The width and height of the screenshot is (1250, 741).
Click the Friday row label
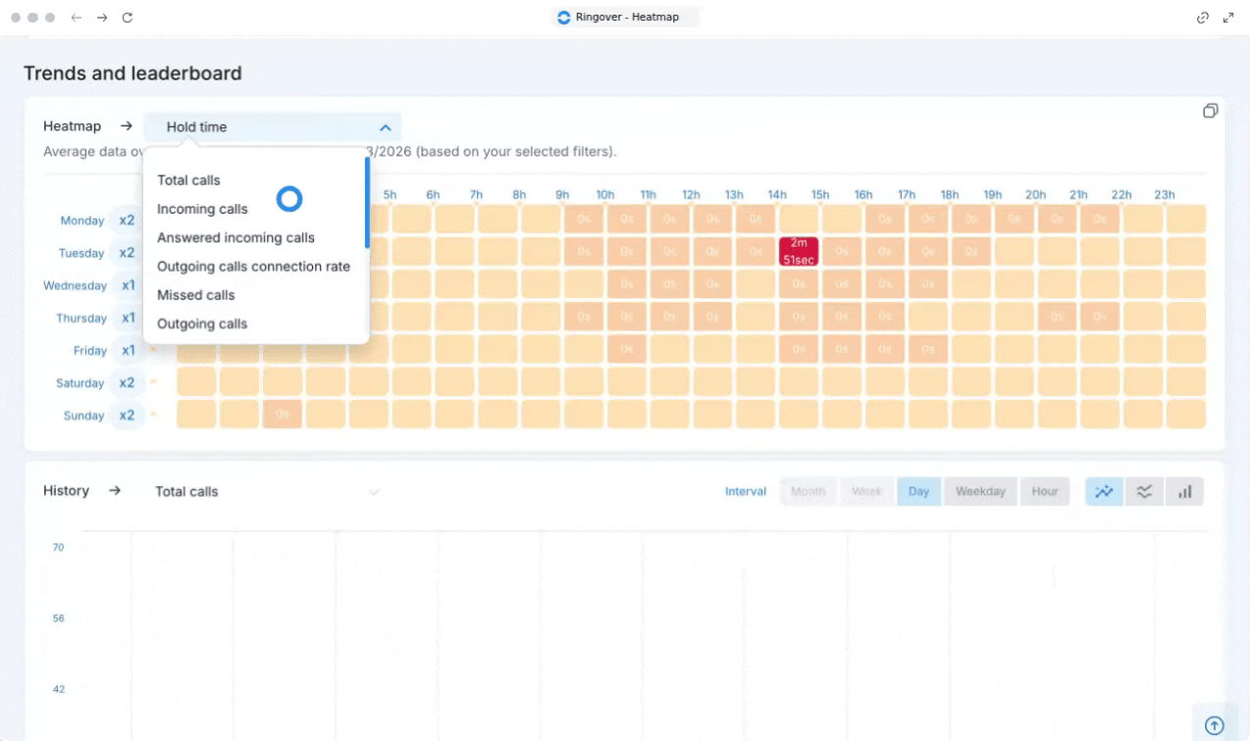pyautogui.click(x=90, y=350)
